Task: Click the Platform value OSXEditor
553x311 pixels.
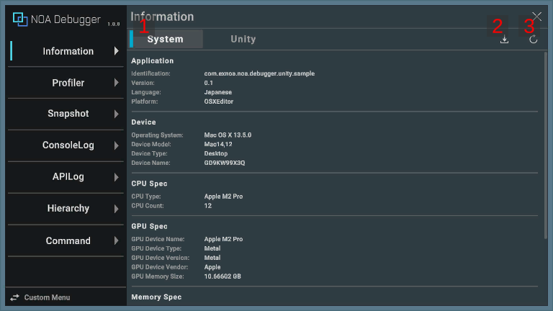Action: [x=219, y=102]
